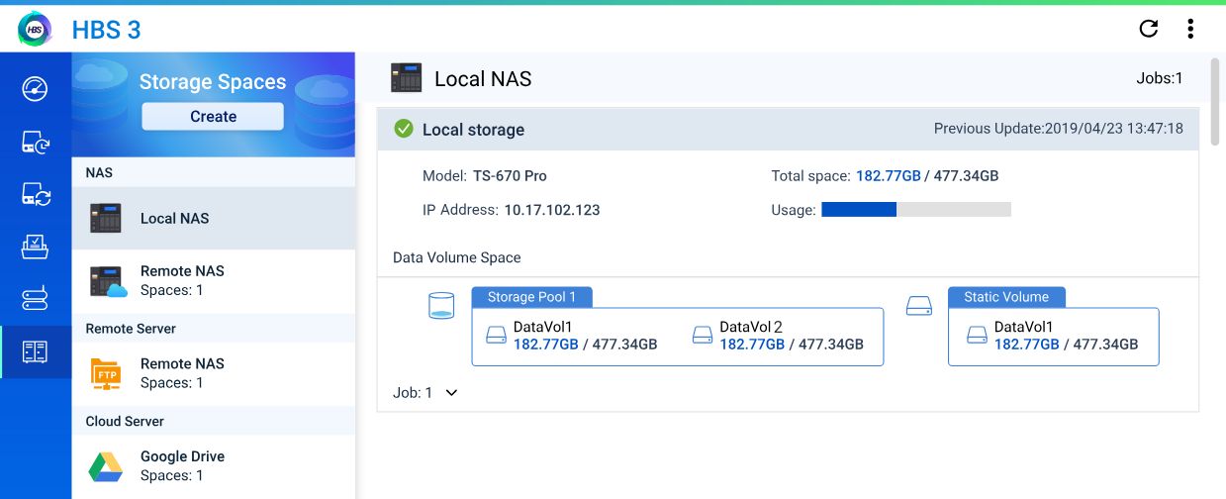
Task: Click the NAS icon in Local NAS header
Action: pos(406,78)
